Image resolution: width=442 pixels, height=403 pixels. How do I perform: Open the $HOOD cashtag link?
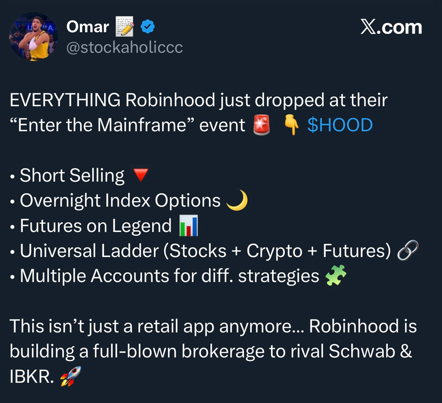coord(340,125)
